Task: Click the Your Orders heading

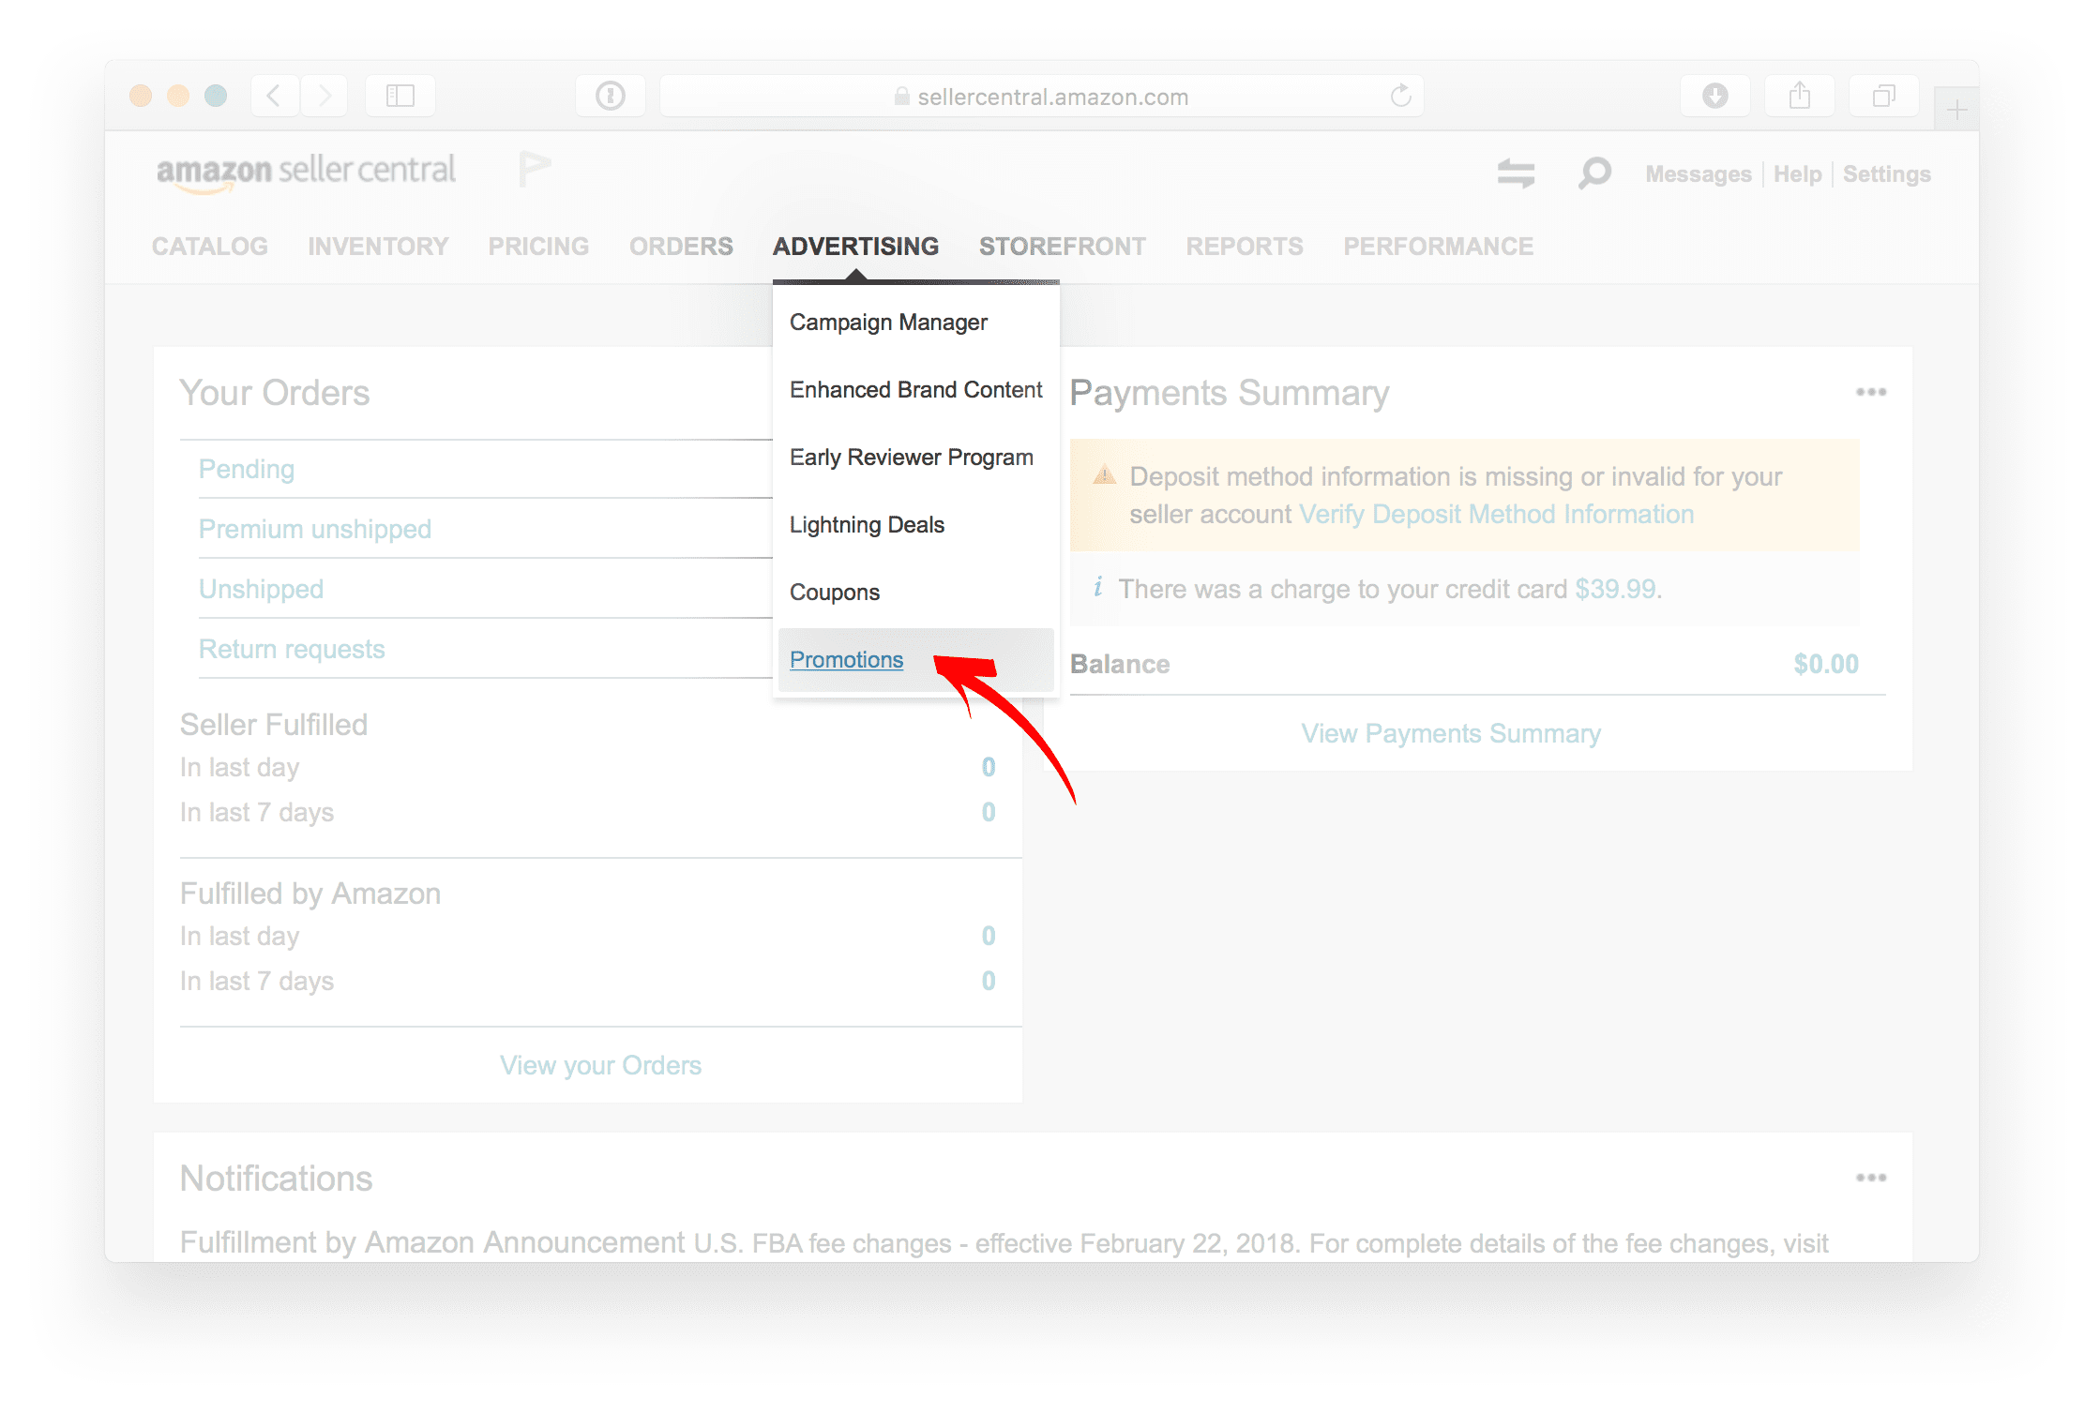Action: (275, 393)
